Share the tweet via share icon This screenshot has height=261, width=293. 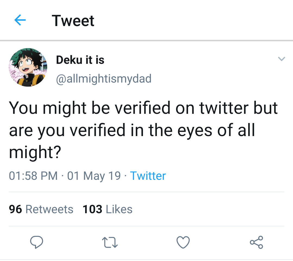256,242
